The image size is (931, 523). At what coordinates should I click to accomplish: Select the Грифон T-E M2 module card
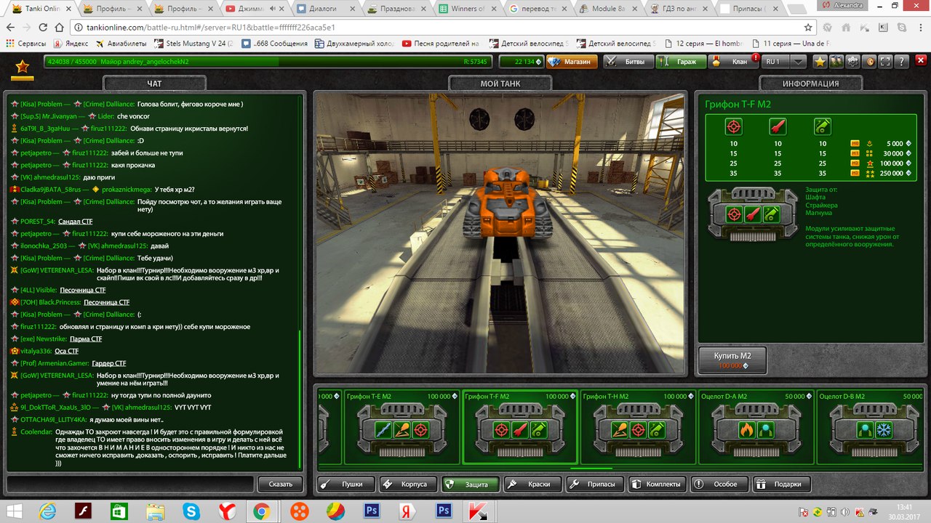(402, 427)
